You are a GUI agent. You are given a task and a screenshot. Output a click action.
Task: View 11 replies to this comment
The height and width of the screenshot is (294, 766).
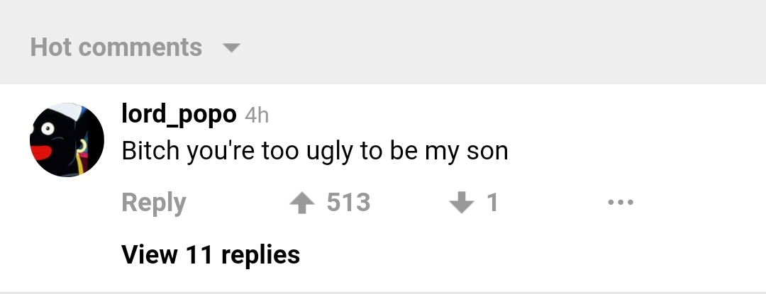pos(211,254)
